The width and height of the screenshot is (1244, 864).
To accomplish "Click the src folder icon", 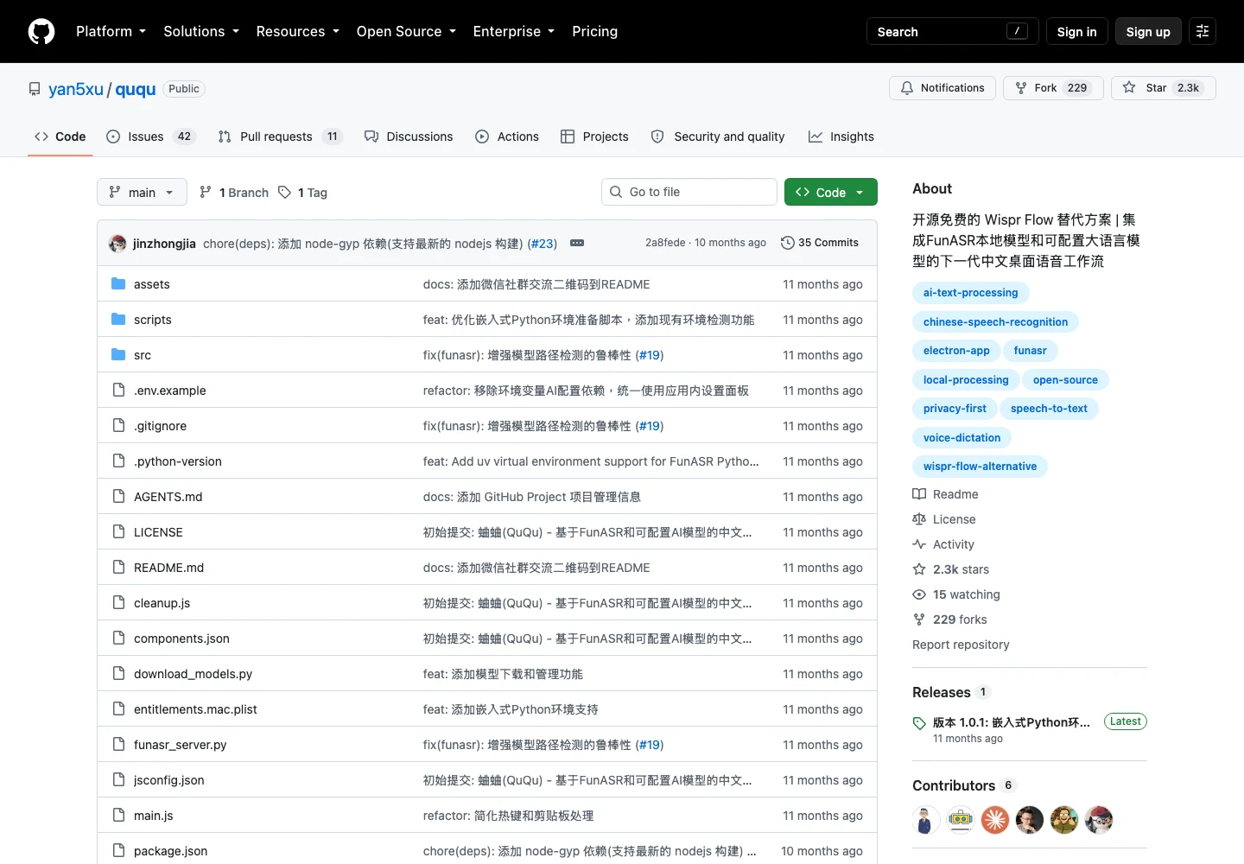I will (118, 355).
